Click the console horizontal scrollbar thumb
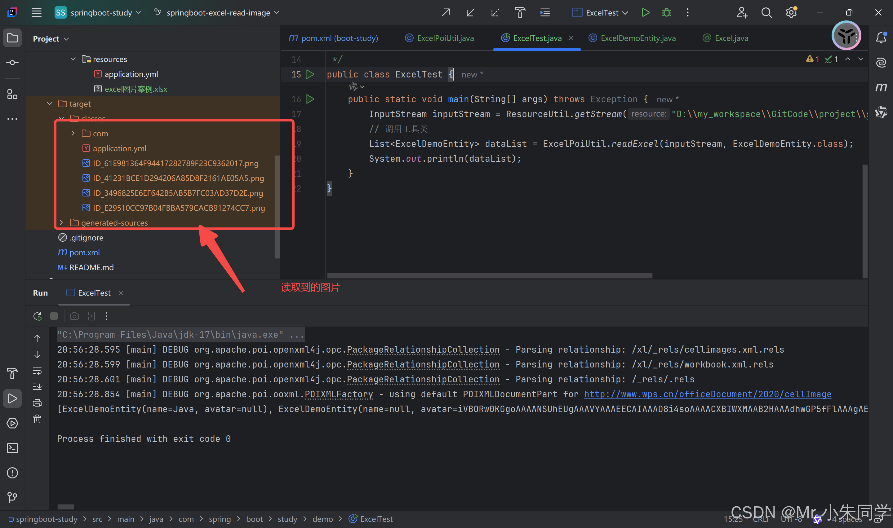893x528 pixels. pyautogui.click(x=65, y=507)
